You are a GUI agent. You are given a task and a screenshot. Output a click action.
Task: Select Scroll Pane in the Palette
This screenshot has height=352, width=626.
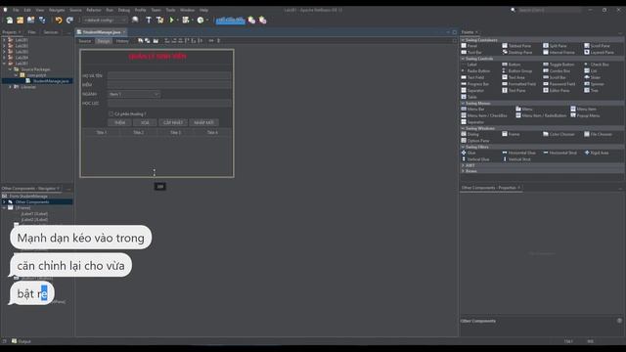(598, 46)
